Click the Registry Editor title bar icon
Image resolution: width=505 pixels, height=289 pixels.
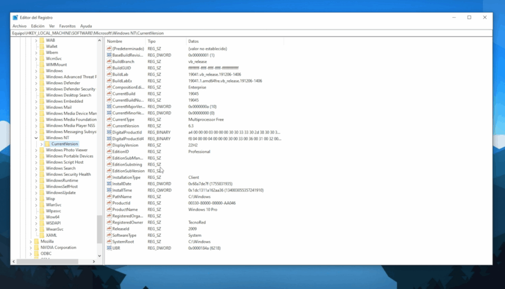click(x=15, y=17)
